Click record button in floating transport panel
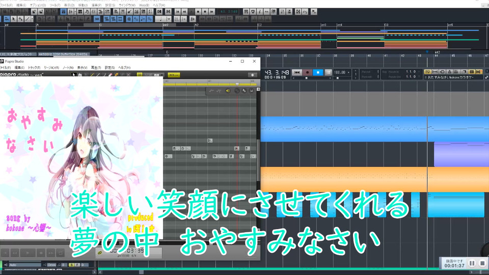 pos(307,72)
